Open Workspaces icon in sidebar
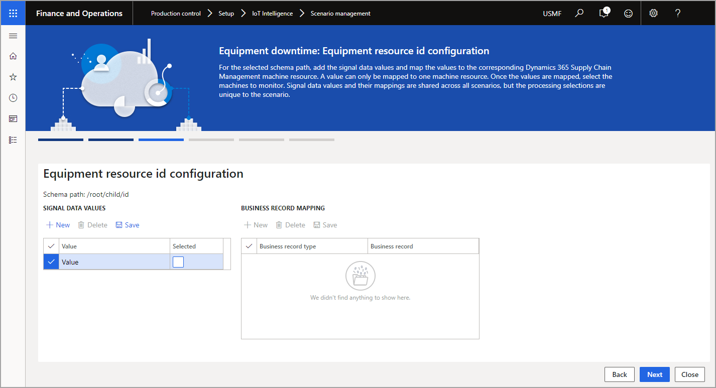This screenshot has width=716, height=388. click(x=13, y=119)
